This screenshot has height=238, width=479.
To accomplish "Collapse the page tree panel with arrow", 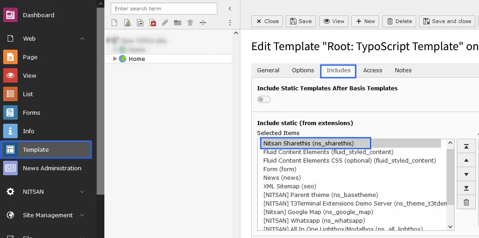I will [x=230, y=9].
